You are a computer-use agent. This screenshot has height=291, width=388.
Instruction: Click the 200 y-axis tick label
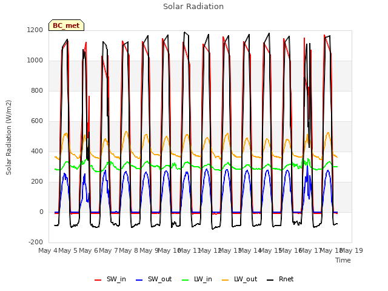(x=37, y=182)
